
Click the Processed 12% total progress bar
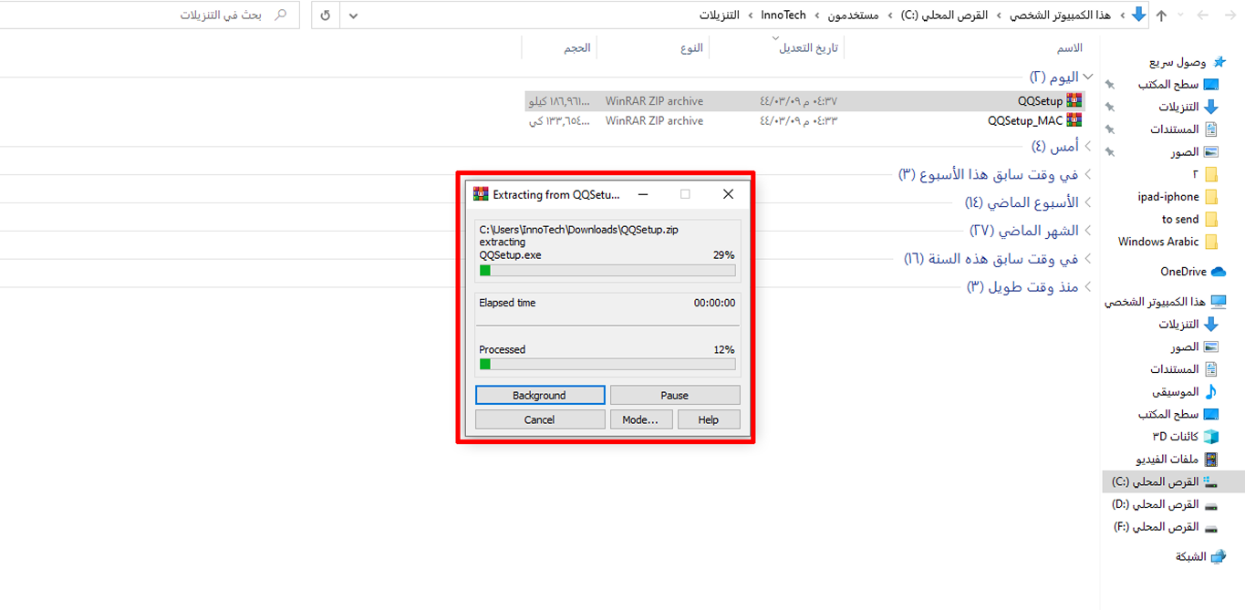(607, 364)
